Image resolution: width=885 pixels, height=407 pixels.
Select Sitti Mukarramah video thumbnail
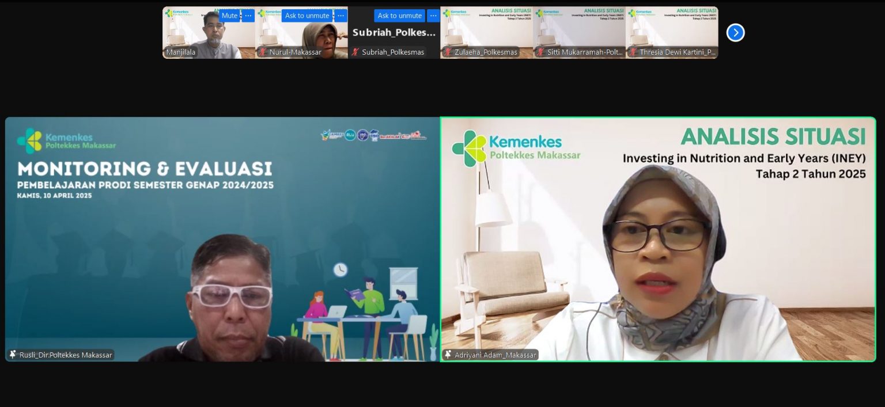coord(579,32)
